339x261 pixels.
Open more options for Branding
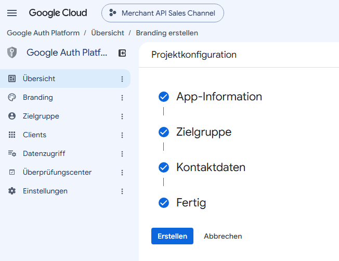[122, 98]
